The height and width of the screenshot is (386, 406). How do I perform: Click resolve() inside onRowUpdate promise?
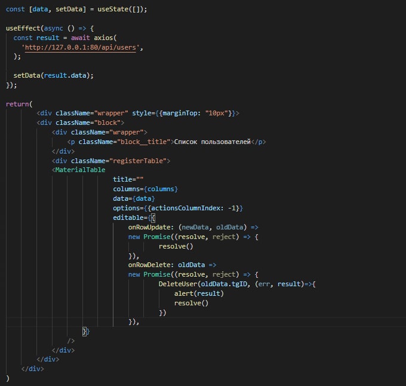coord(176,246)
